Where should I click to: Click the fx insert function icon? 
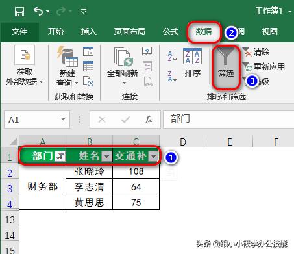click(x=149, y=120)
